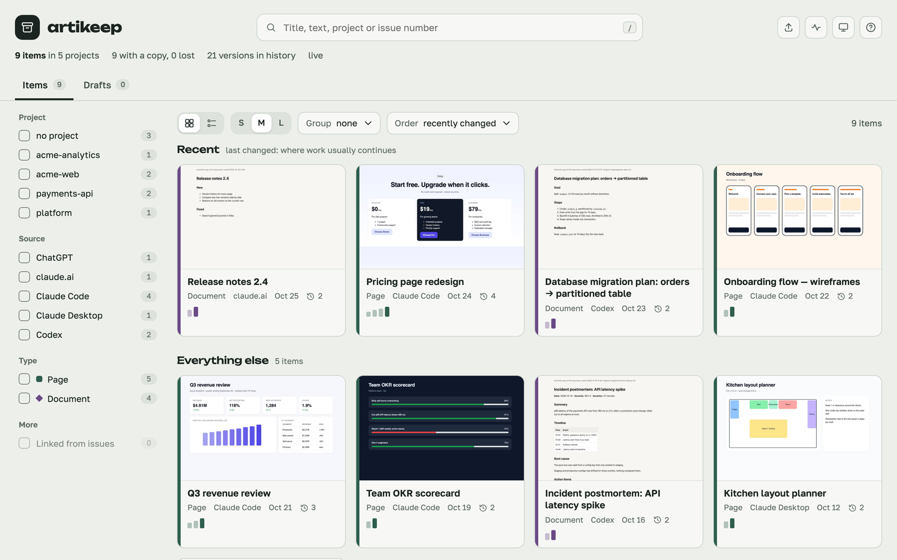The width and height of the screenshot is (897, 560).
Task: Switch to the Drafts tab
Action: (x=106, y=85)
